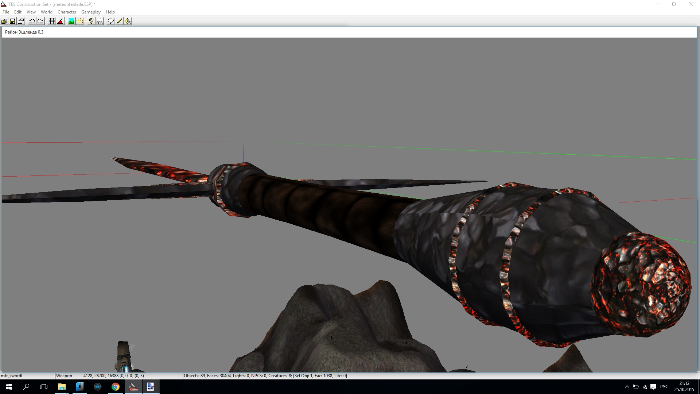Click the Redo toolbar icon
700x394 pixels.
(x=40, y=21)
